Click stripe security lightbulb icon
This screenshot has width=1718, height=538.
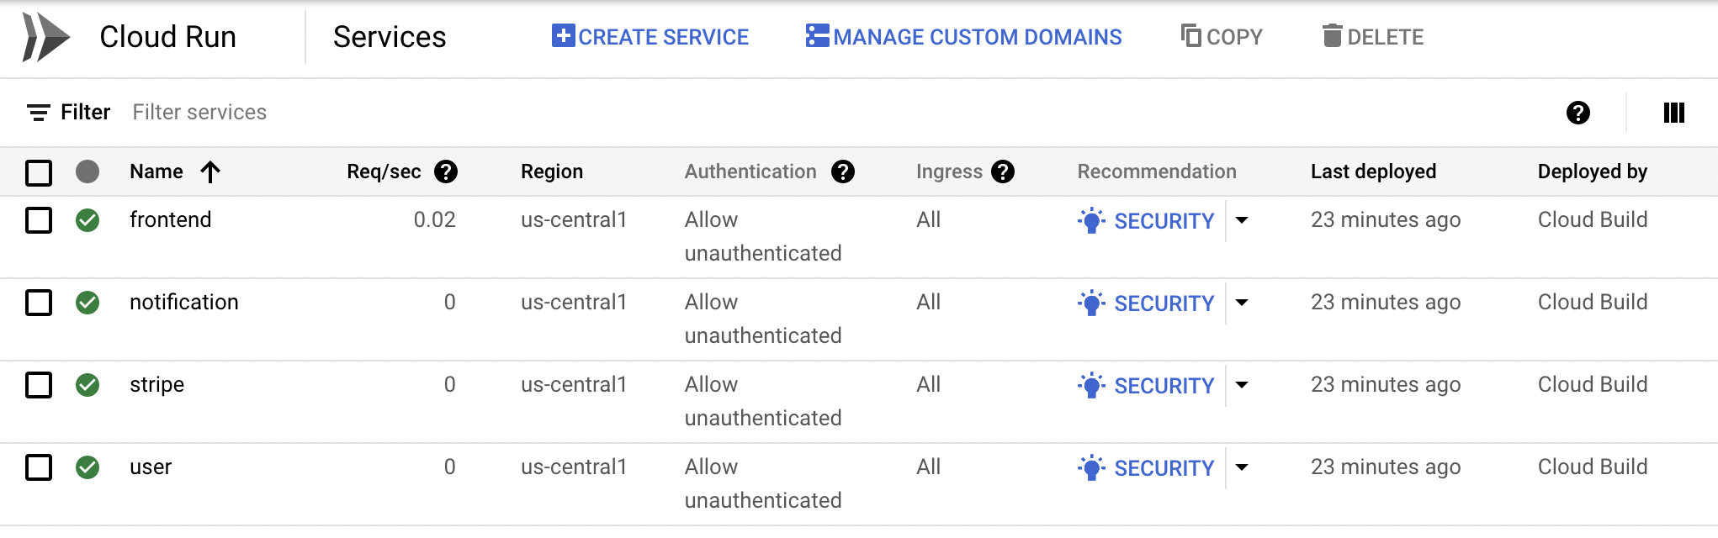(1091, 385)
